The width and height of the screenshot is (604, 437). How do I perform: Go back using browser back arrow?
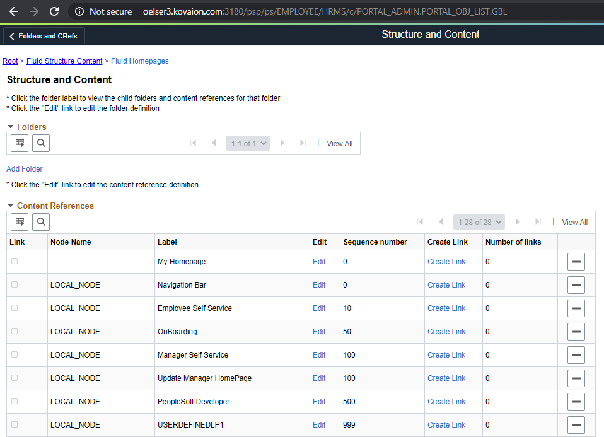[14, 11]
